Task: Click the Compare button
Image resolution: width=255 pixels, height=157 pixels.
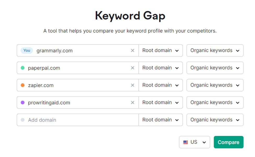Action: [x=229, y=142]
